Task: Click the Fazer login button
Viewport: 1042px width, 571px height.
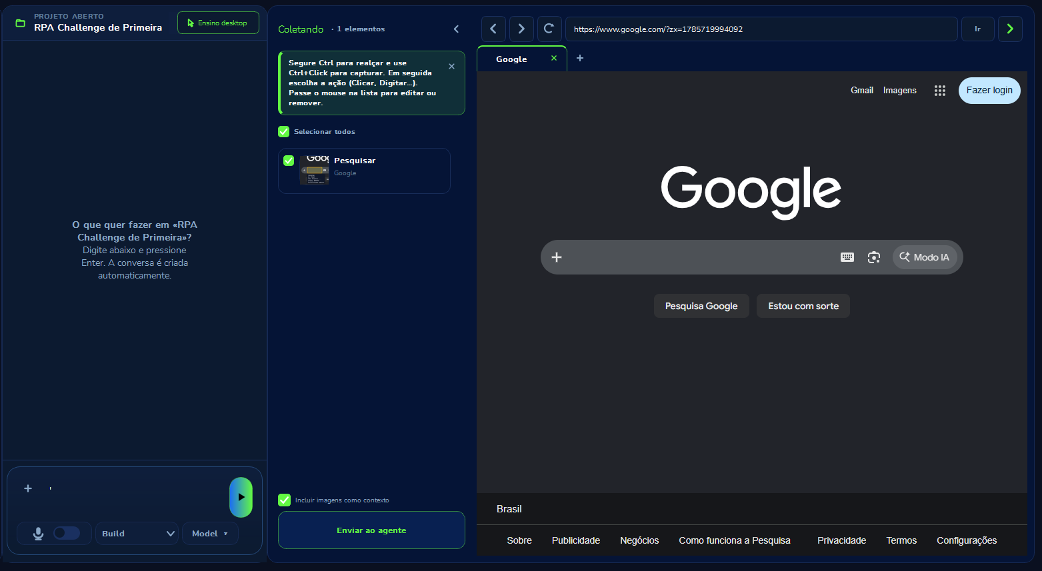Action: [989, 91]
